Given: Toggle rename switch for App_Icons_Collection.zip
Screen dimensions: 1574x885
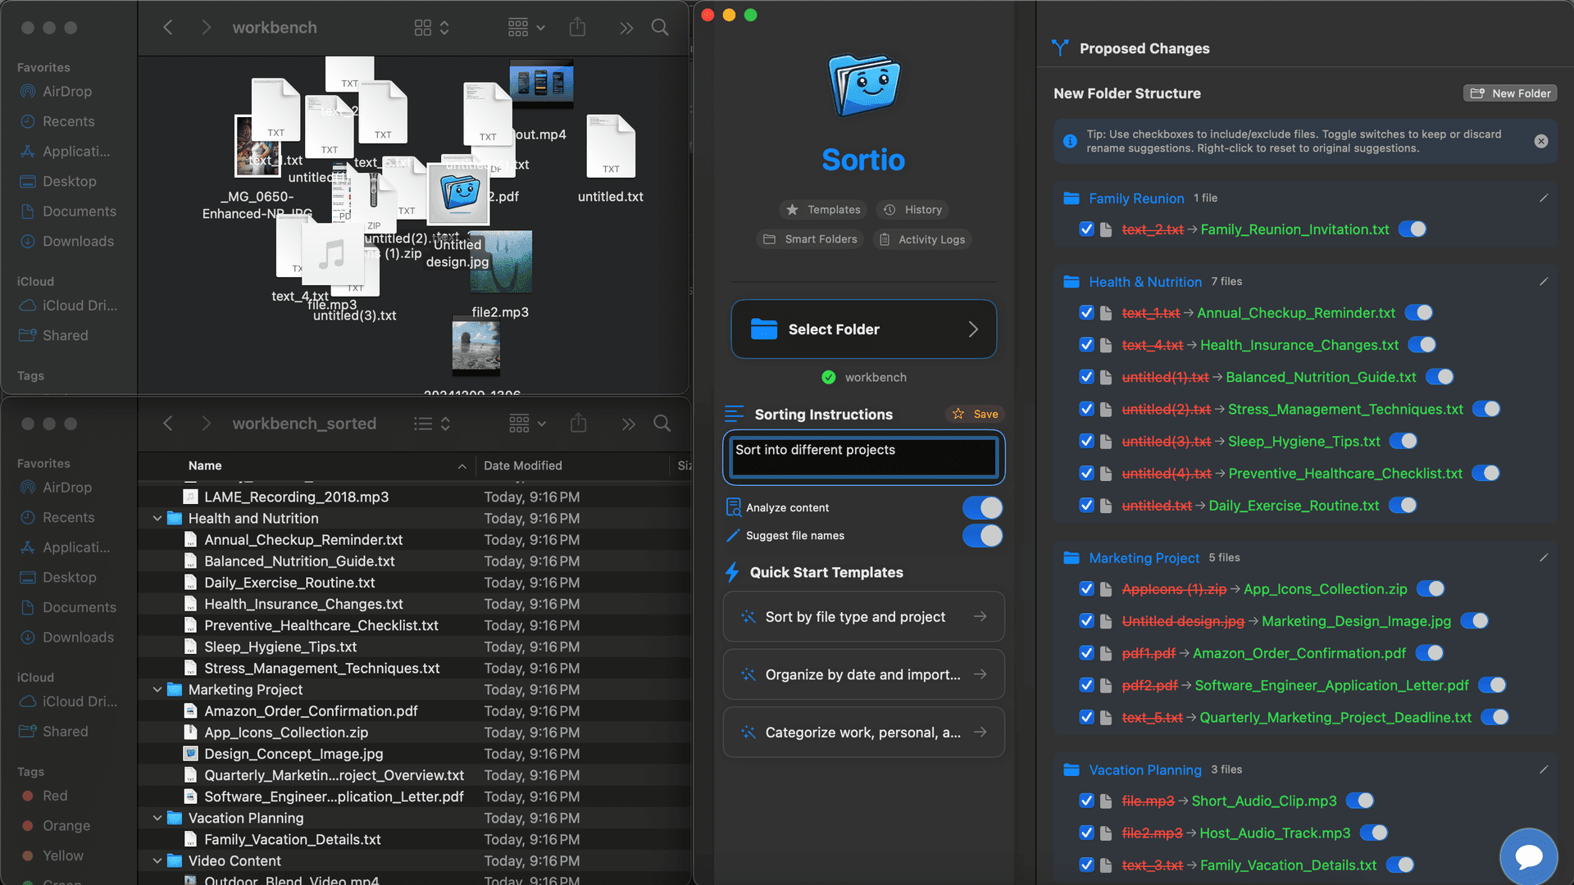Looking at the screenshot, I should click(1431, 589).
